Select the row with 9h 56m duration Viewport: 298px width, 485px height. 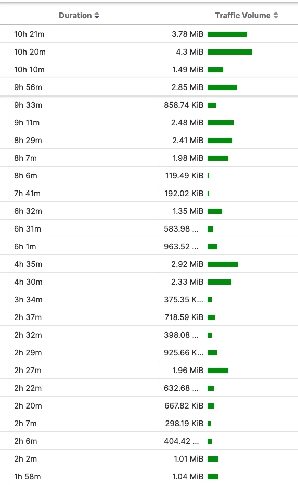[149, 87]
